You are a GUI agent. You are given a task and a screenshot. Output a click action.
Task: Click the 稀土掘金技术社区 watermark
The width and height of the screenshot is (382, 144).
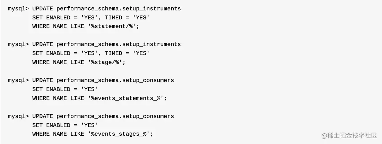(349, 135)
